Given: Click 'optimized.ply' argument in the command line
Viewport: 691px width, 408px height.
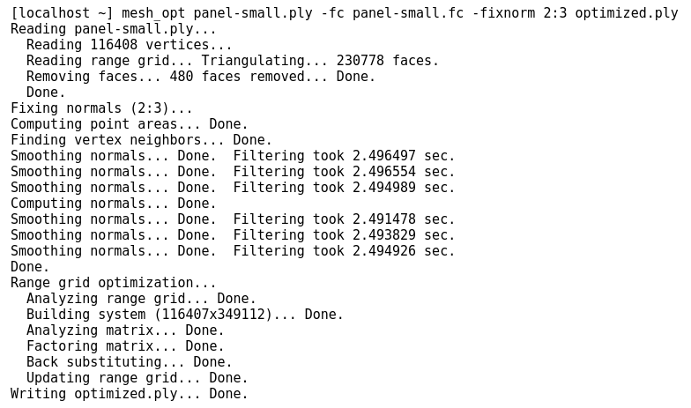Looking at the screenshot, I should (626, 13).
